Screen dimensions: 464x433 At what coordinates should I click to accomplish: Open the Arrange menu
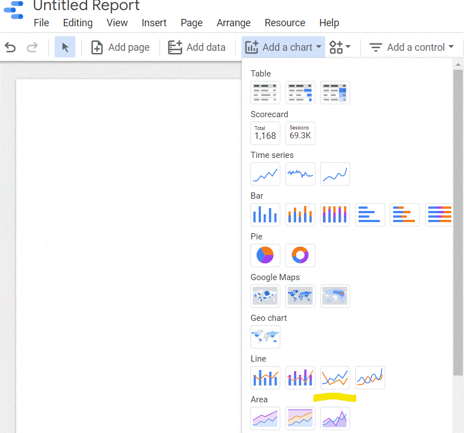click(x=234, y=23)
